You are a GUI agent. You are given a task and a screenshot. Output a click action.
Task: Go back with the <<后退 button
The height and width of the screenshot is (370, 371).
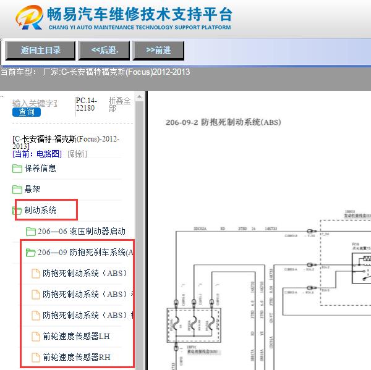tap(104, 51)
